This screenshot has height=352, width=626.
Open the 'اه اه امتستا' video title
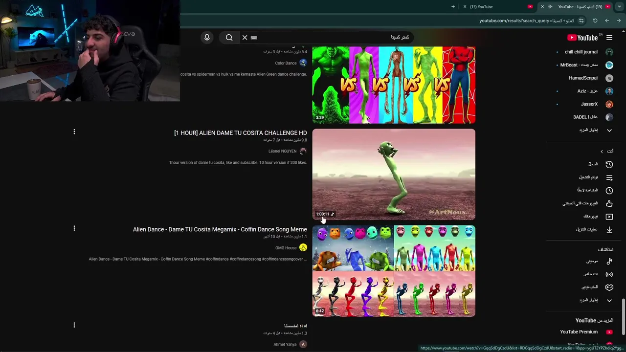pyautogui.click(x=295, y=326)
